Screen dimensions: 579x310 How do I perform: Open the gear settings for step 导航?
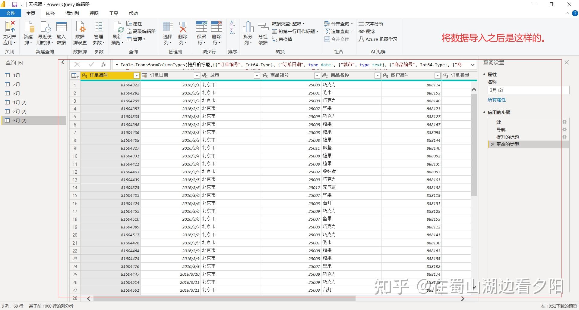pyautogui.click(x=565, y=129)
